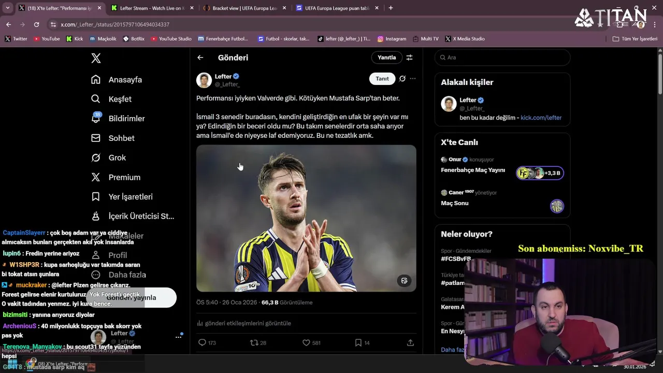Open Twitter bookmark
Viewport: 663px width, 373px height.
coord(16,39)
